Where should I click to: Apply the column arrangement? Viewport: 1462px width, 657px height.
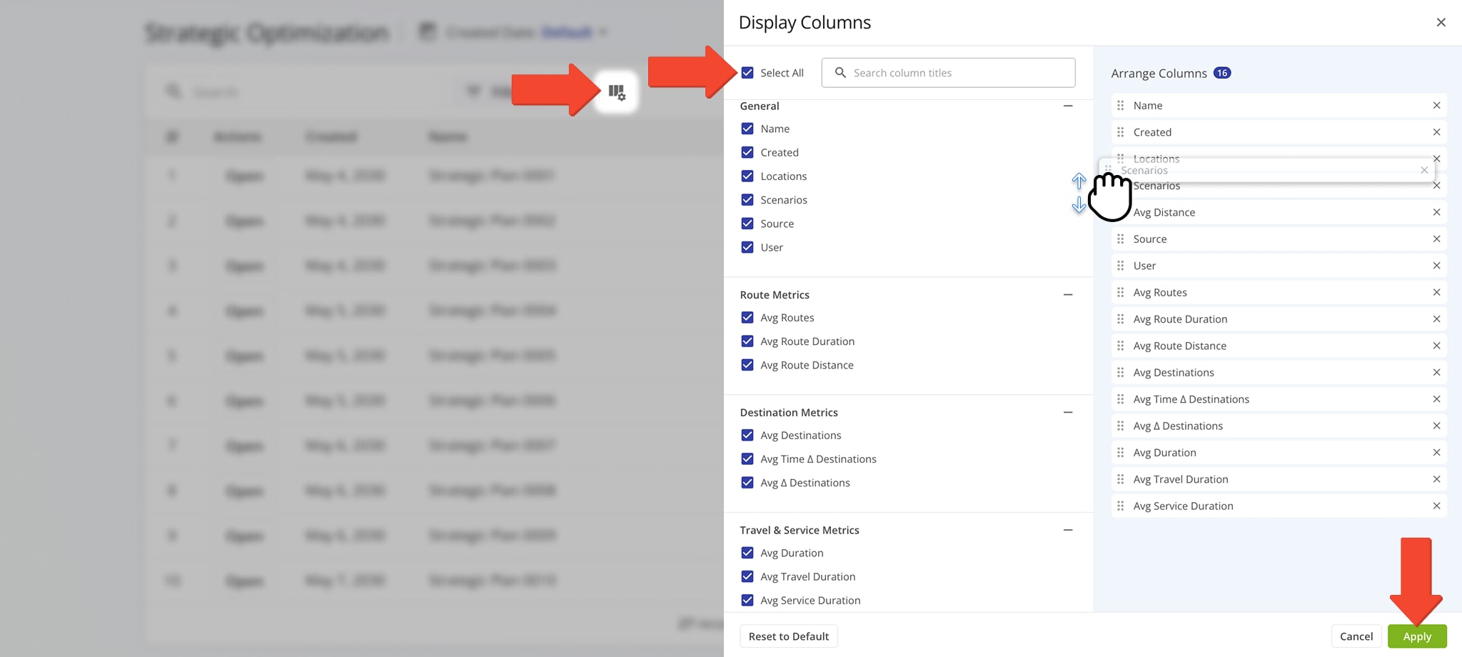tap(1417, 636)
